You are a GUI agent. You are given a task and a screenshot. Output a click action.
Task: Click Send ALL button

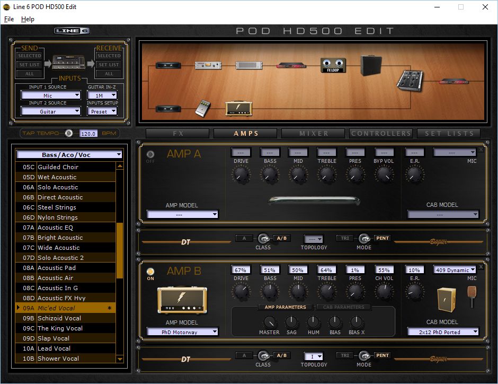30,74
